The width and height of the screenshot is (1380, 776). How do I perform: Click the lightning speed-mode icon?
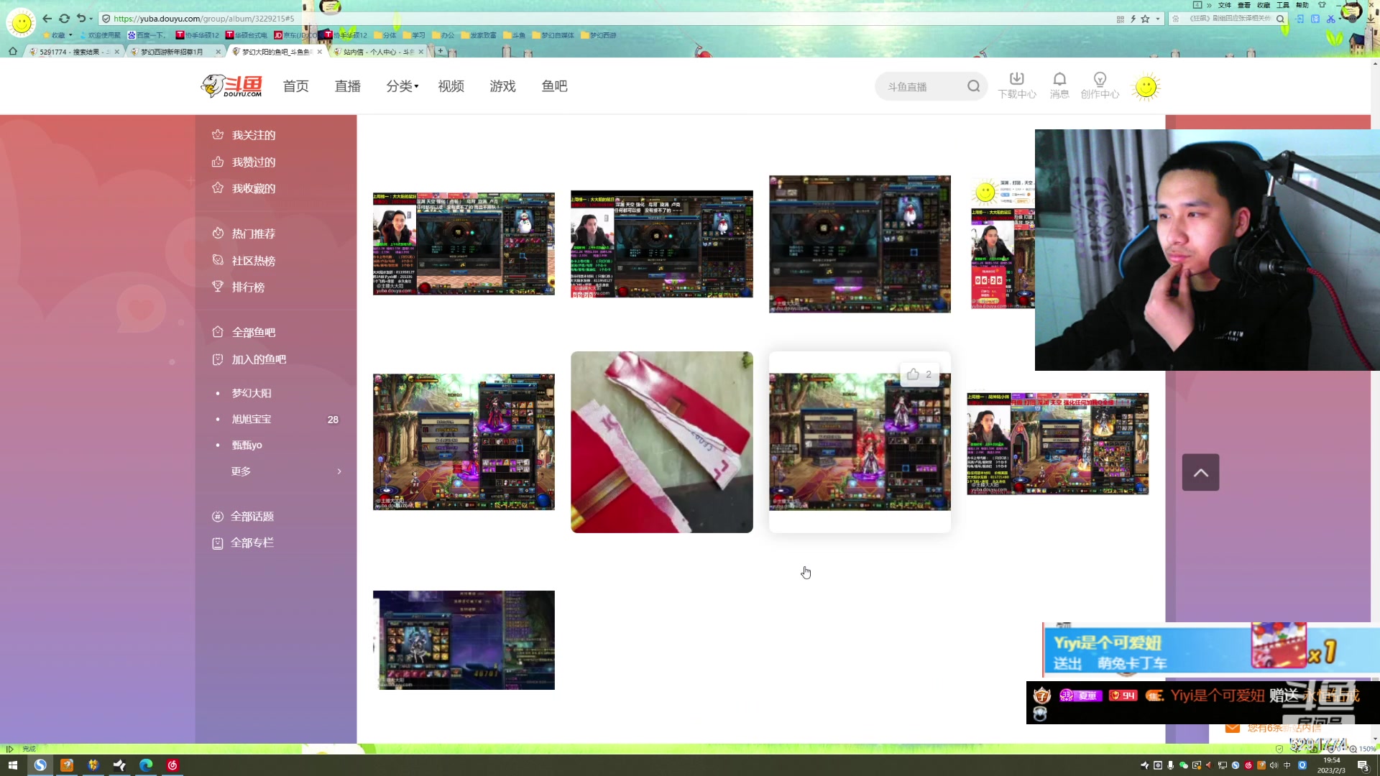point(1133,19)
